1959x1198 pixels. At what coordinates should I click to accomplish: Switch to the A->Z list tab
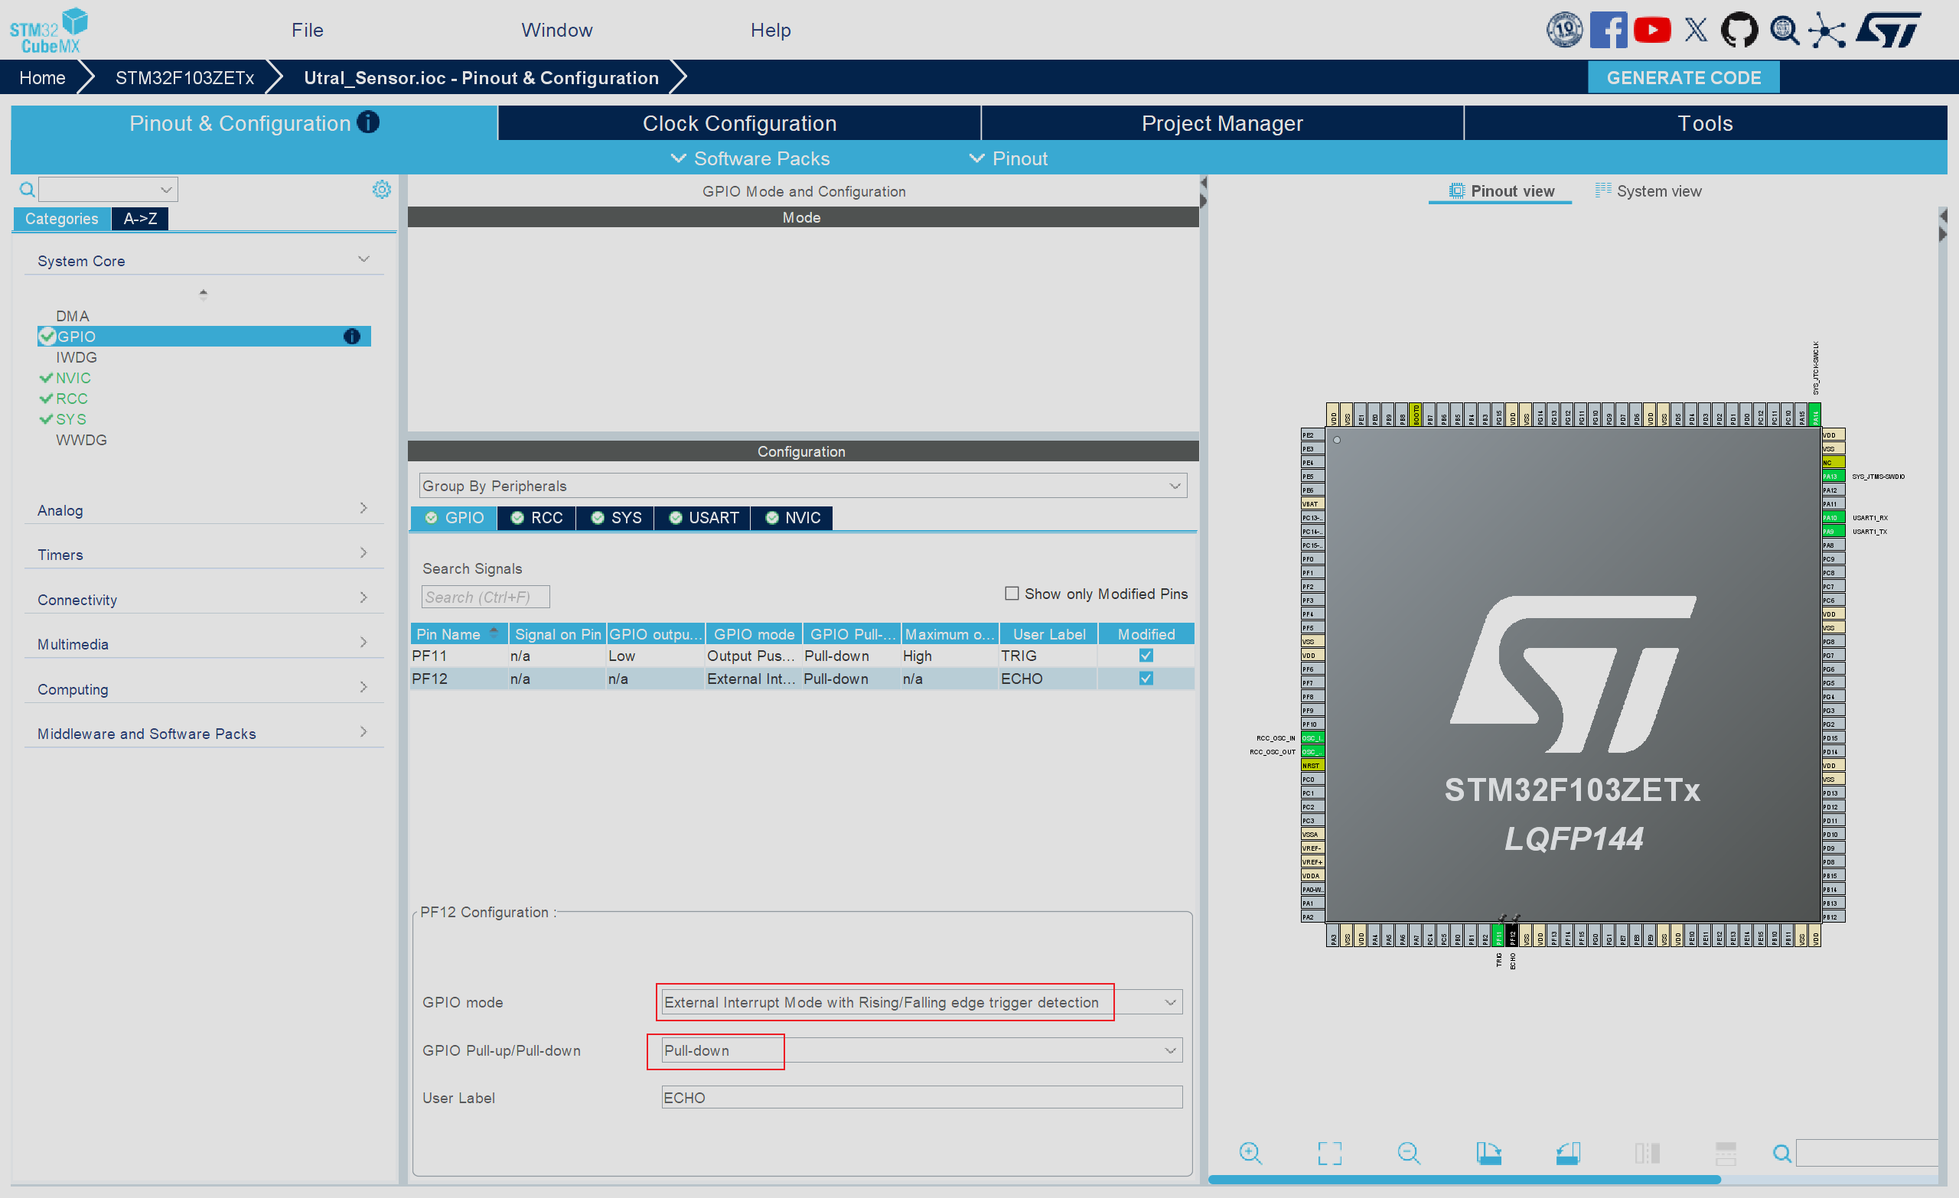[140, 218]
